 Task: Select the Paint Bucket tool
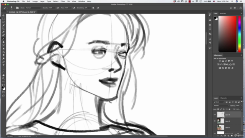(3, 52)
